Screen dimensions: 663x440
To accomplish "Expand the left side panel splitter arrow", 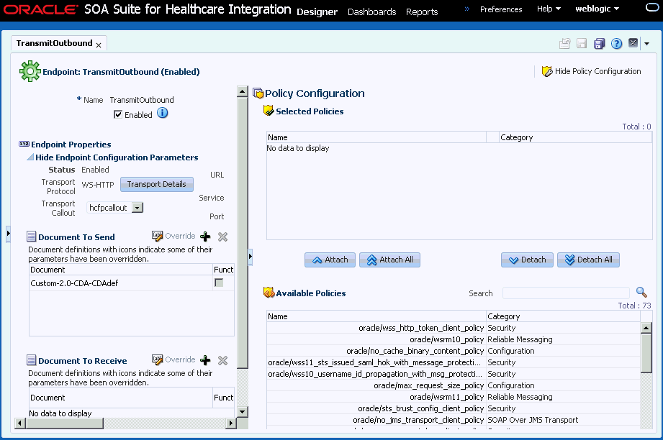I will 8,233.
